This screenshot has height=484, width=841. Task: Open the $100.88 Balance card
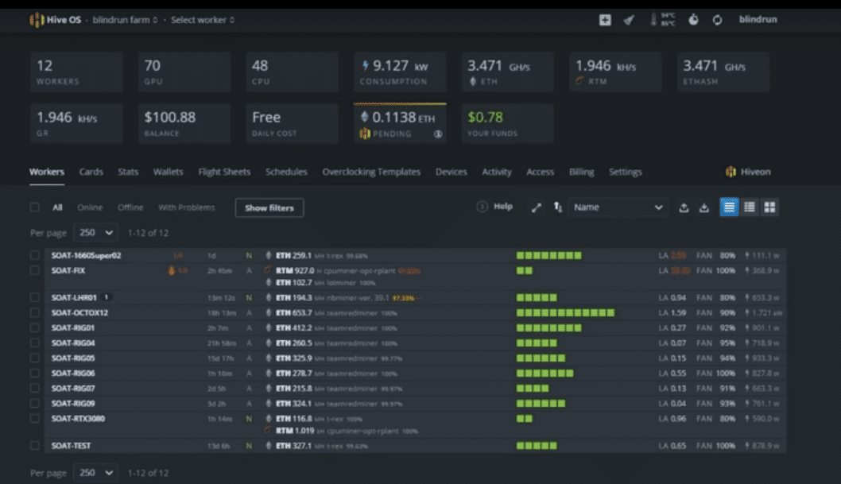[x=184, y=123]
